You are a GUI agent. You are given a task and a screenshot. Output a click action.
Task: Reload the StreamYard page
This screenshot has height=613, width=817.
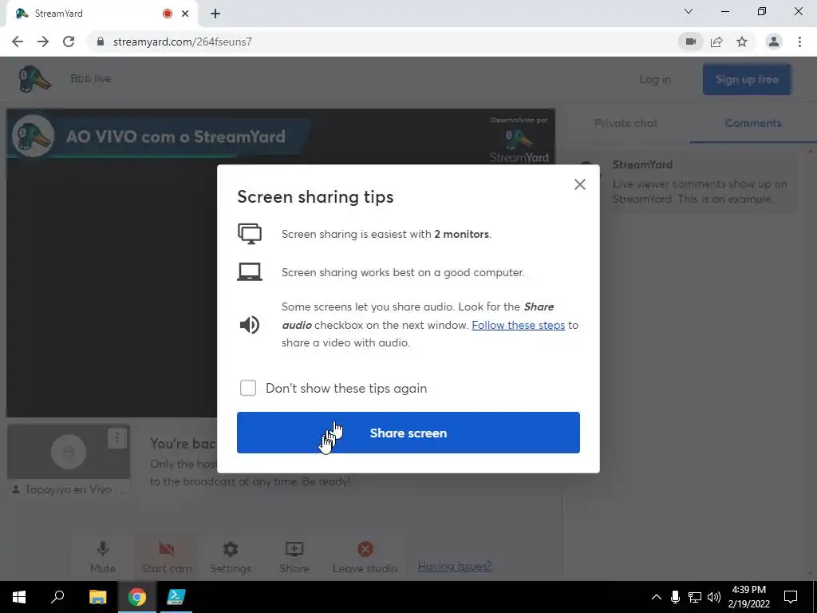(x=69, y=42)
